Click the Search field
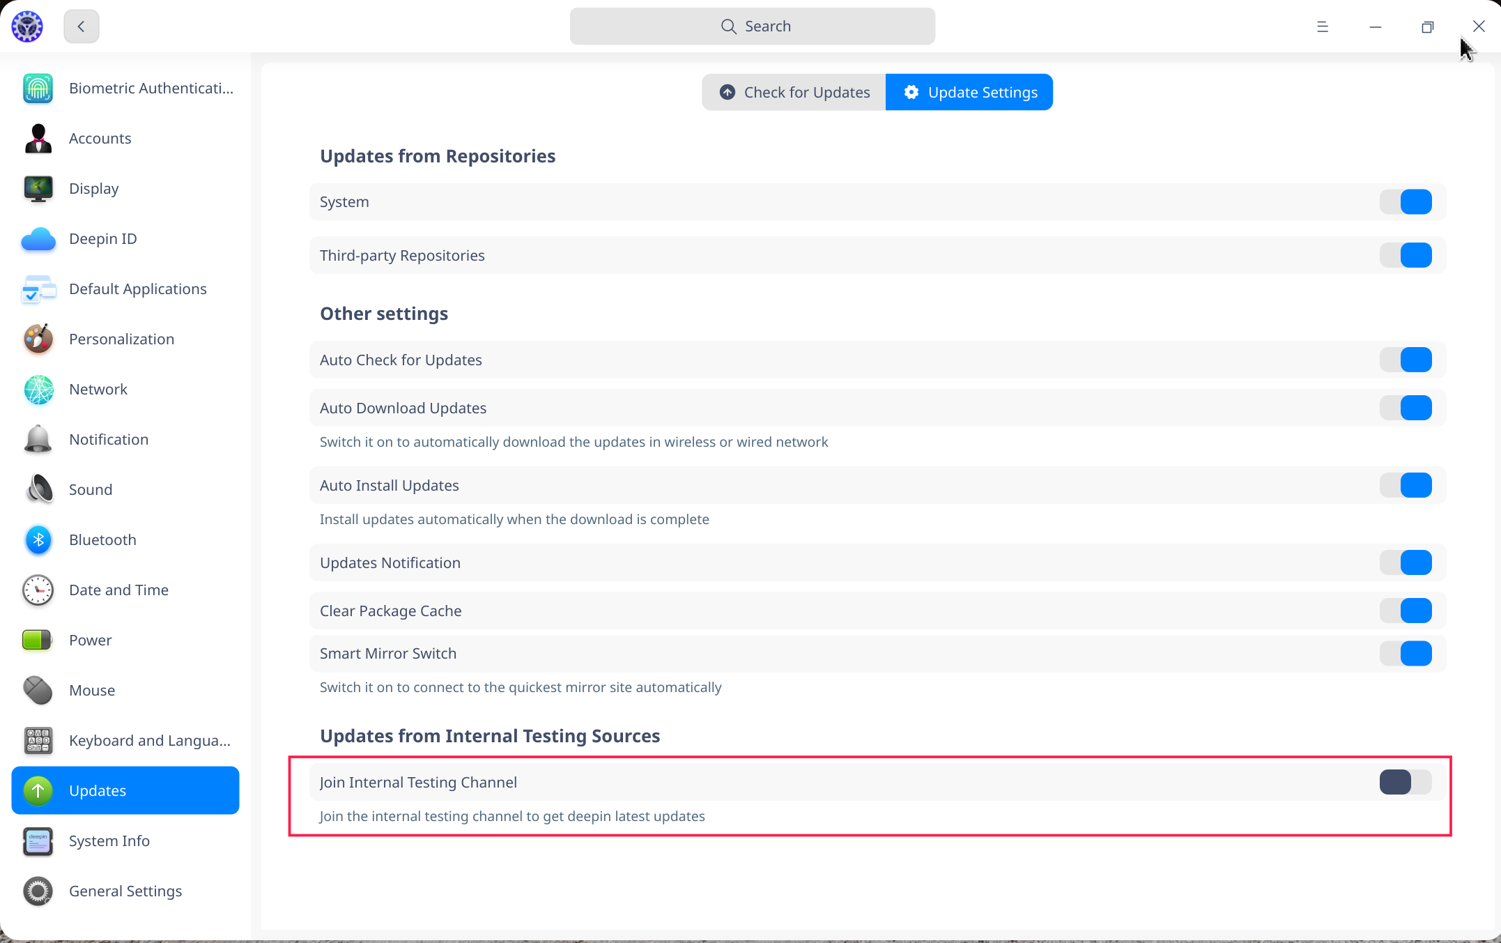The height and width of the screenshot is (943, 1501). pos(753,26)
